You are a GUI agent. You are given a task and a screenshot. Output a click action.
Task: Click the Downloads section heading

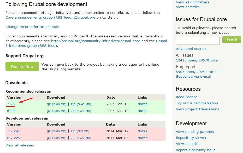[16, 83]
